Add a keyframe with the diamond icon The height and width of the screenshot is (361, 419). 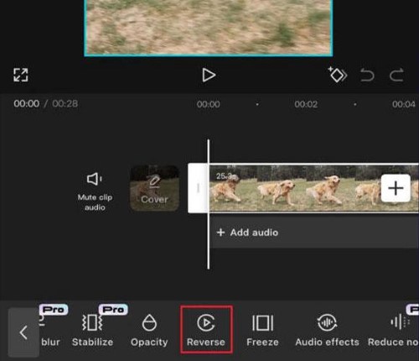(337, 75)
